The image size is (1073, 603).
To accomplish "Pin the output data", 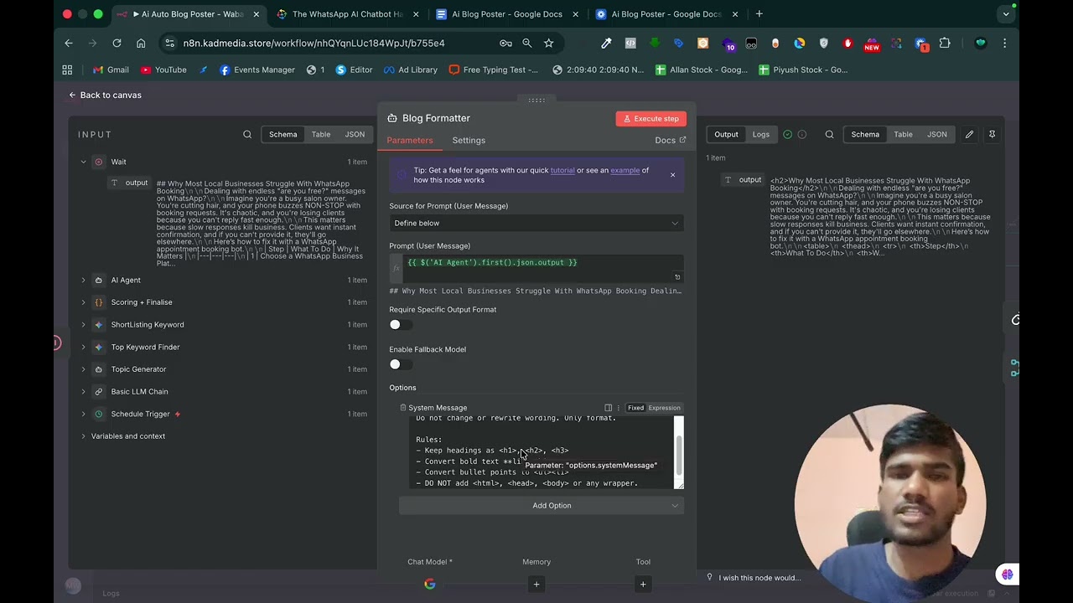I will click(x=992, y=134).
